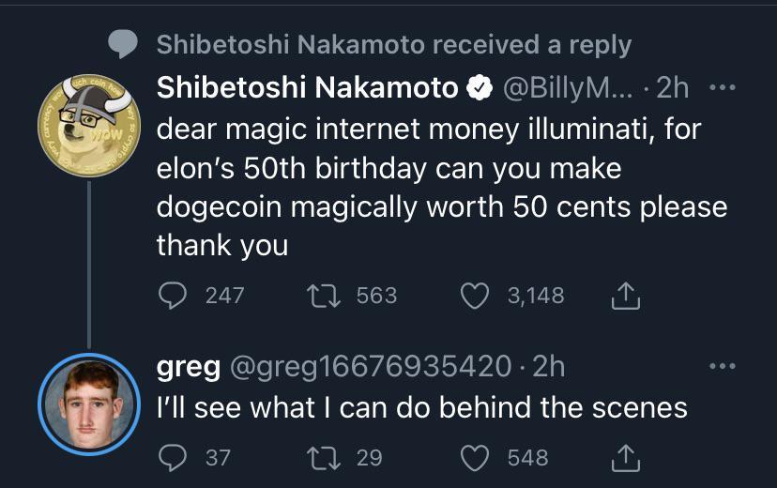Open the dogecoin 50 cents tweet text

441,187
